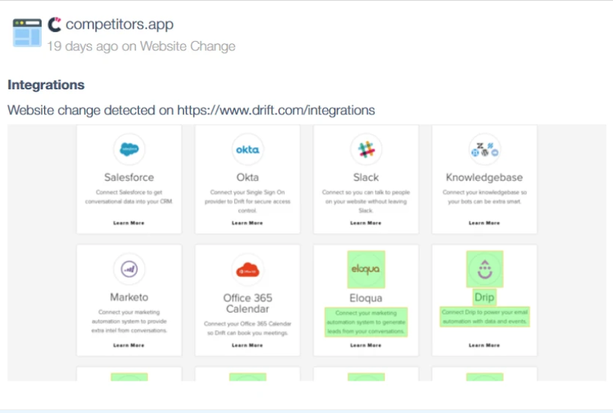Image resolution: width=613 pixels, height=413 pixels.
Task: Select the Integrations heading
Action: [x=46, y=85]
